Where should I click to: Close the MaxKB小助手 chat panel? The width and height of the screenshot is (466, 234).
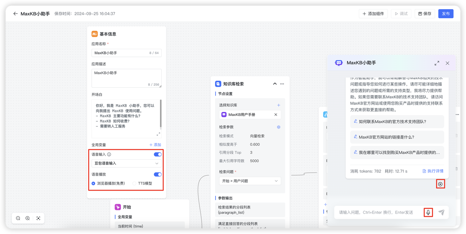tap(447, 63)
